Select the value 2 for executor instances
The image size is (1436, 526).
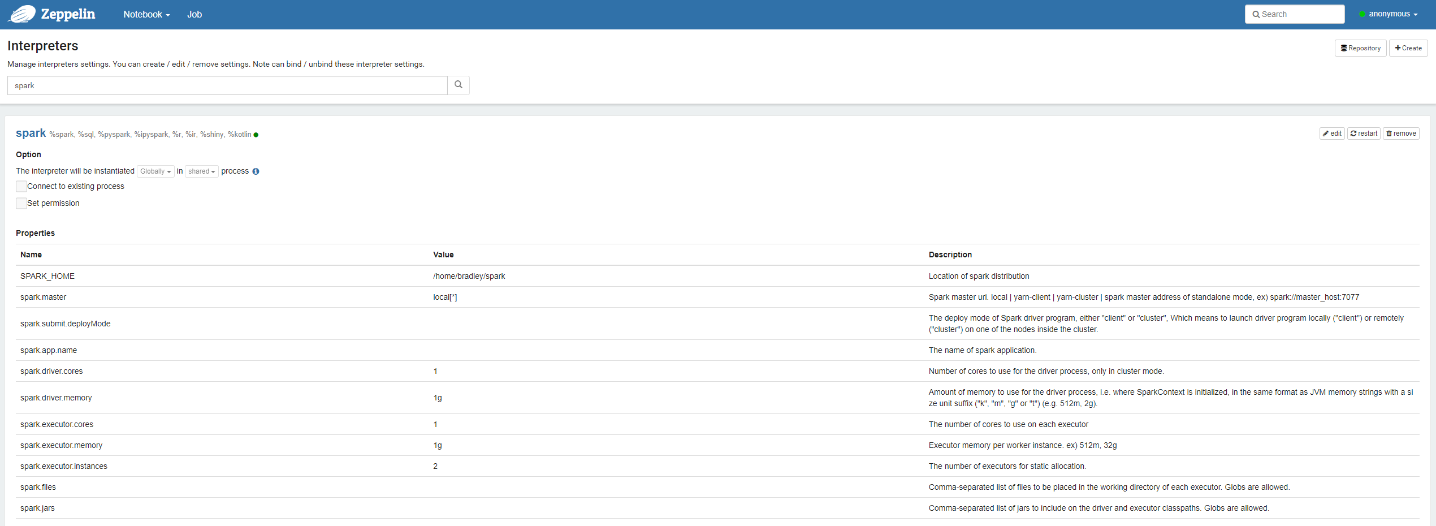(435, 466)
